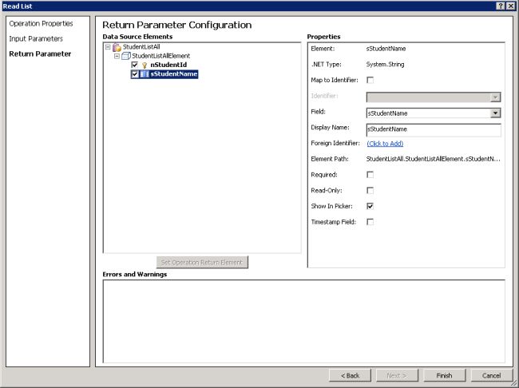Uncheck the sStudentName tree checkbox
Viewport: 519px width, 388px height.
pyautogui.click(x=135, y=74)
